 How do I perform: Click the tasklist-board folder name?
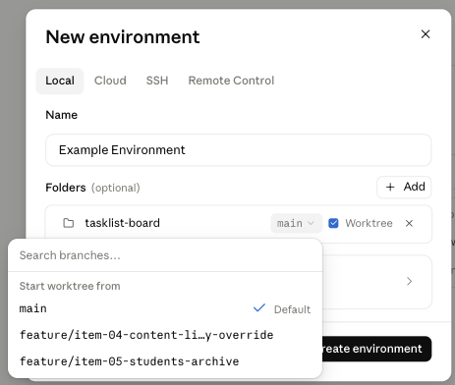123,223
